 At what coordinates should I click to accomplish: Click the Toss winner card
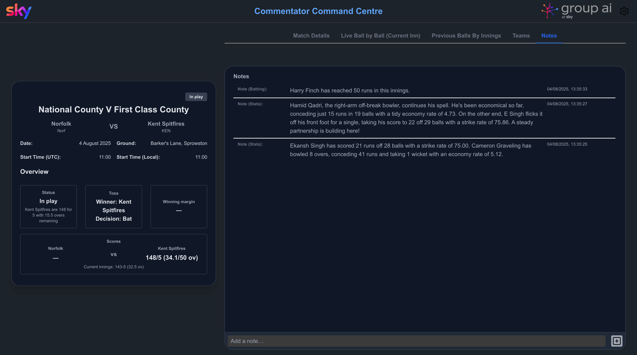click(113, 206)
